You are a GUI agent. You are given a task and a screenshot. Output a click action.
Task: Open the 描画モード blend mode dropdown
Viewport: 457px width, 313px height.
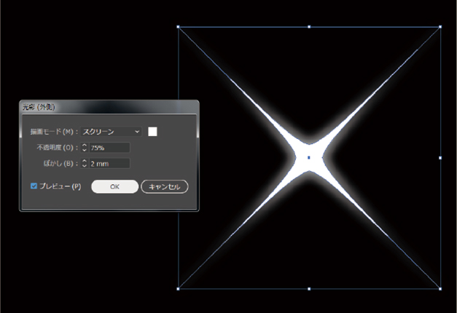coord(111,132)
